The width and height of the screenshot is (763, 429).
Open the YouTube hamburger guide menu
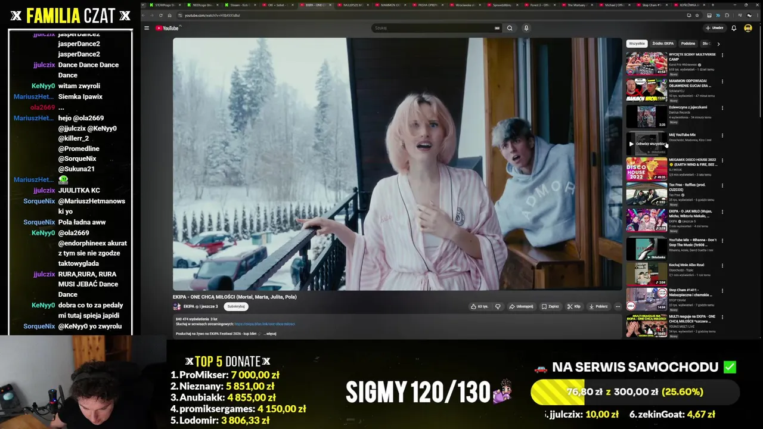[x=147, y=28]
